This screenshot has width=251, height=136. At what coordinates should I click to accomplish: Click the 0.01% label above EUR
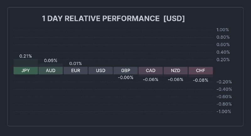(76, 63)
